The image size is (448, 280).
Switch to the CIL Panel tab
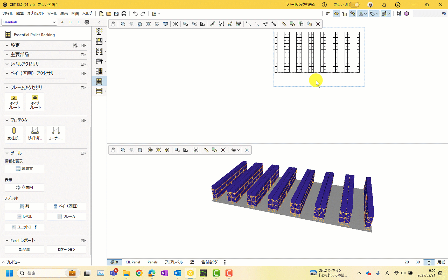(133, 262)
